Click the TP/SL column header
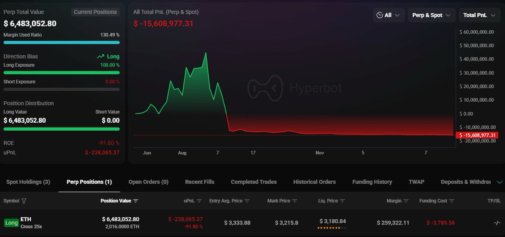 pos(494,201)
